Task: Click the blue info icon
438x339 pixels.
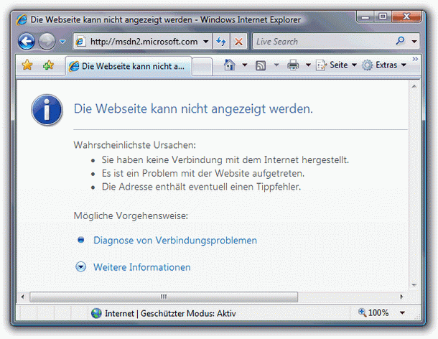Action: (47, 110)
